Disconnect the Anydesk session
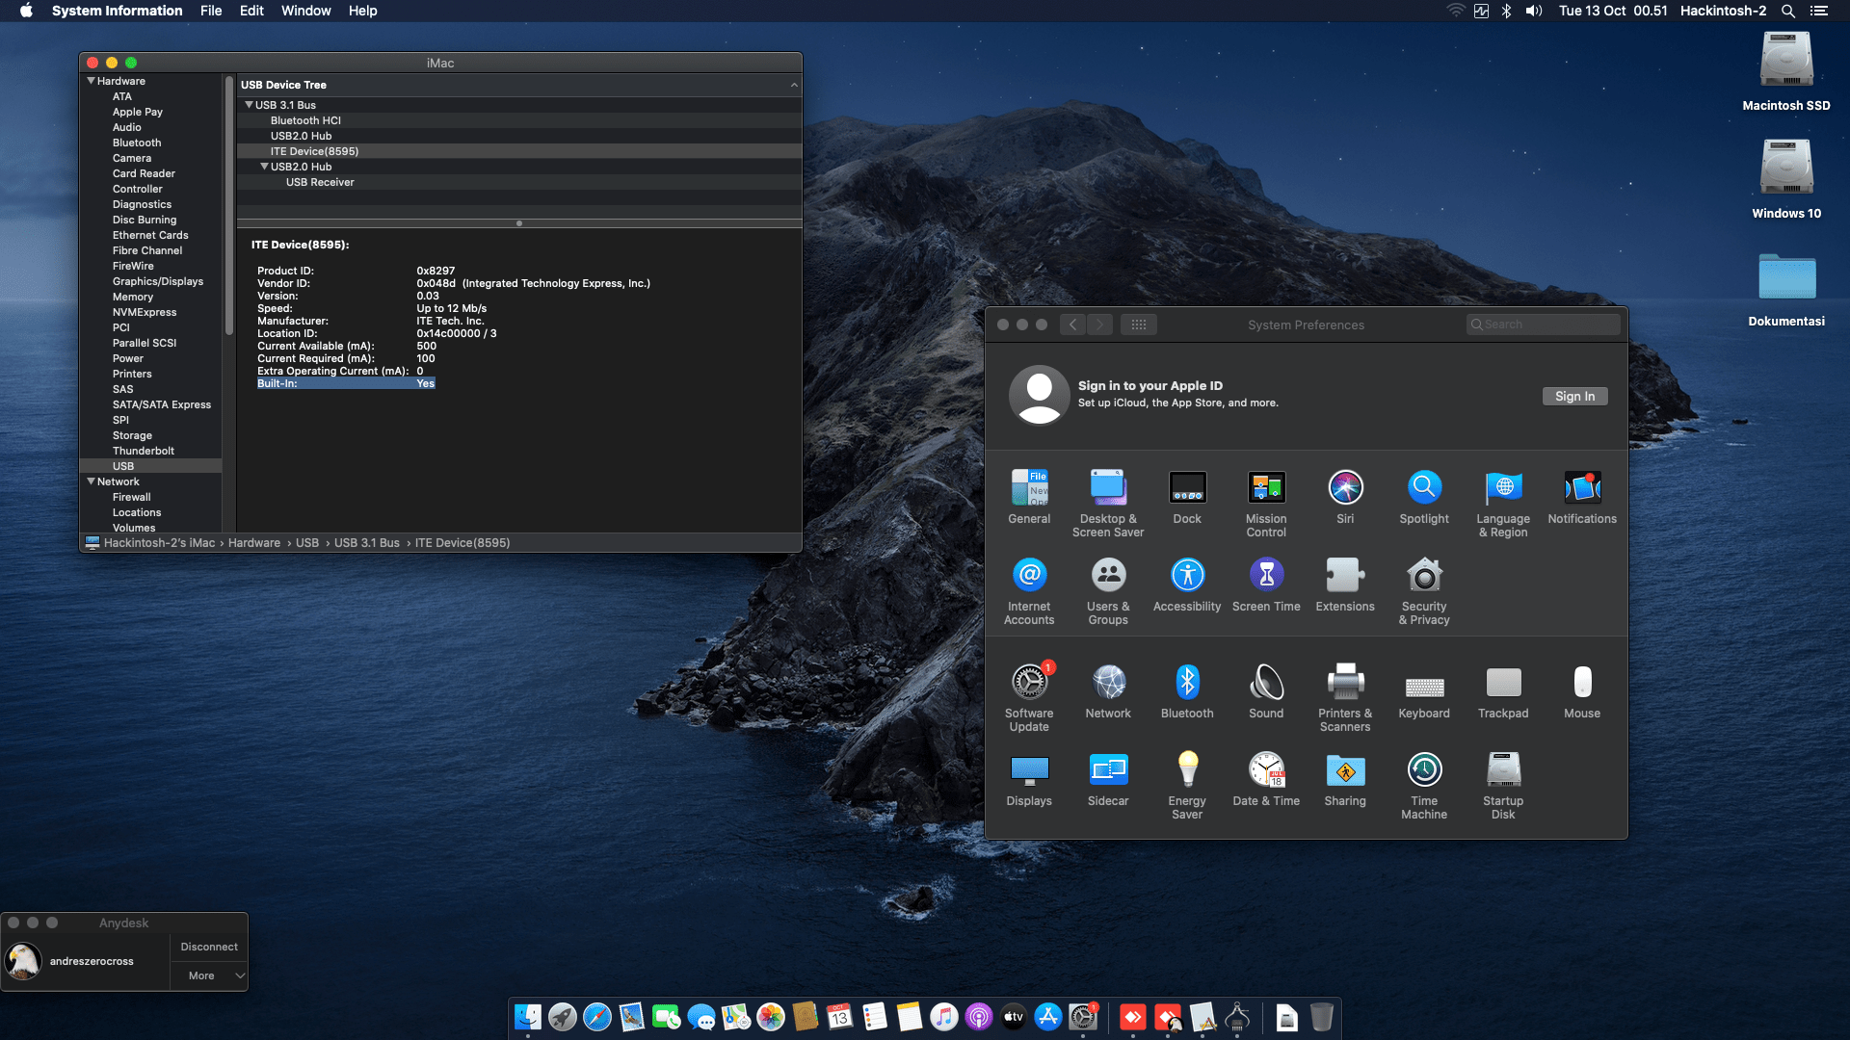Image resolution: width=1850 pixels, height=1040 pixels. 209,947
